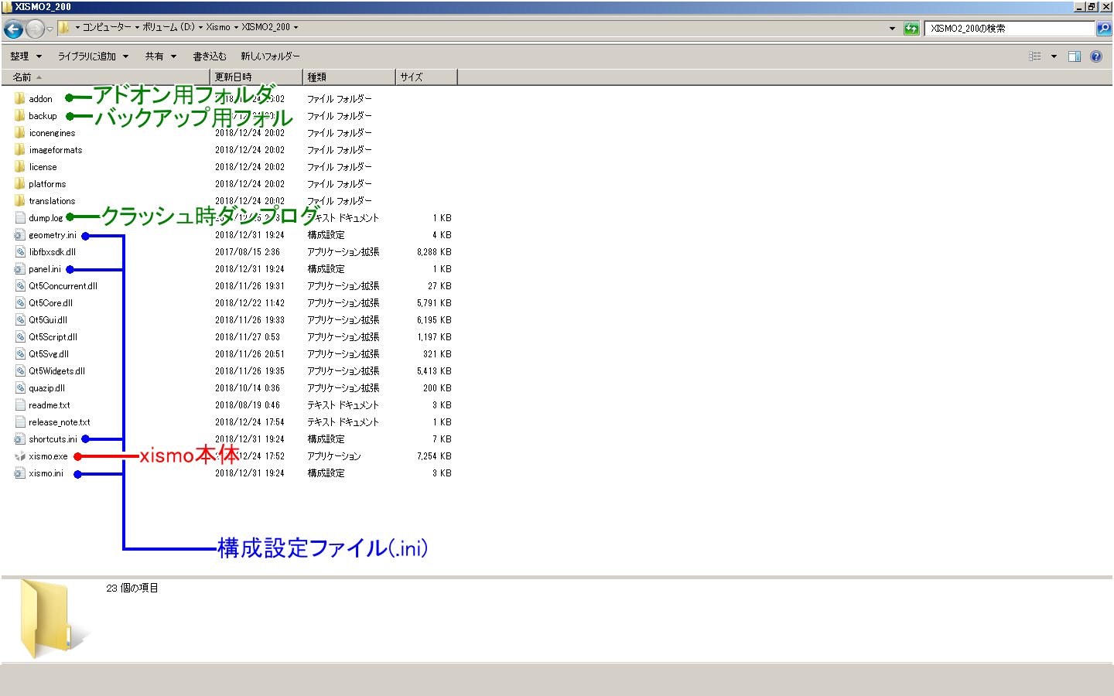Expand dropdown arrow after XISMO2_200 in path
Viewport: 1114px width, 696px height.
click(296, 27)
